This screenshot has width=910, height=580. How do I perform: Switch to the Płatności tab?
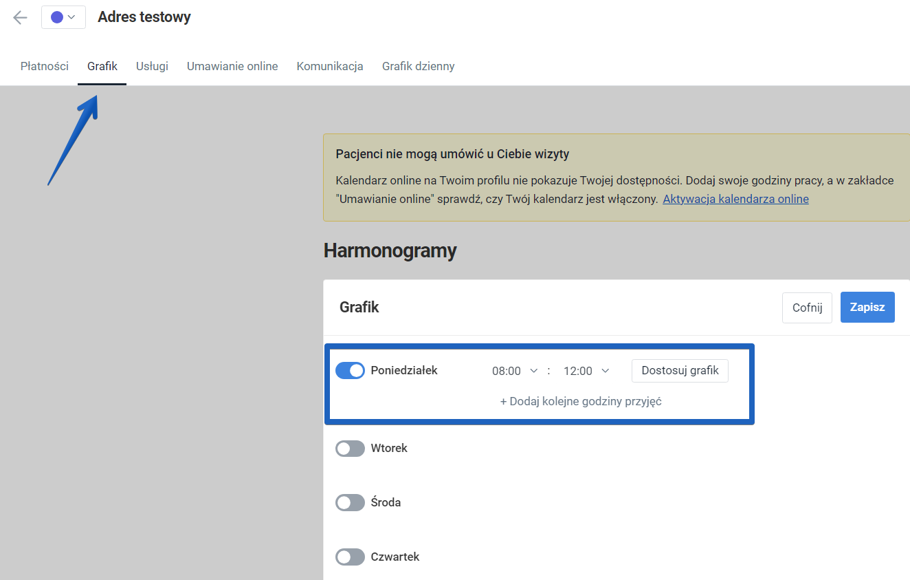[x=44, y=66]
